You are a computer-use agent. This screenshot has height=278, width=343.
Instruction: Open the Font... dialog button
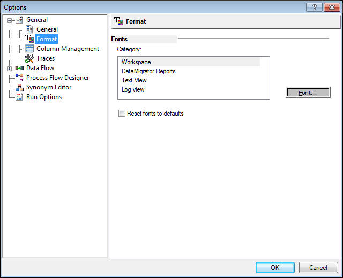coord(308,93)
